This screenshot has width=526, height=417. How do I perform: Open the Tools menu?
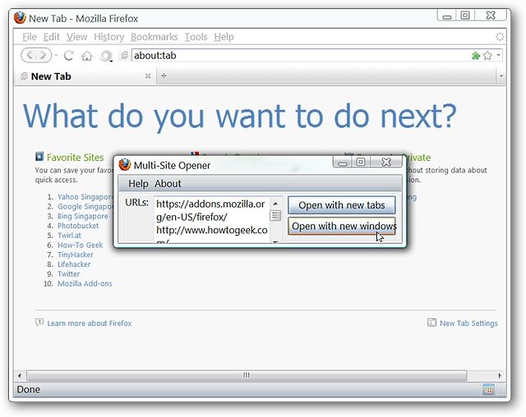pos(196,36)
